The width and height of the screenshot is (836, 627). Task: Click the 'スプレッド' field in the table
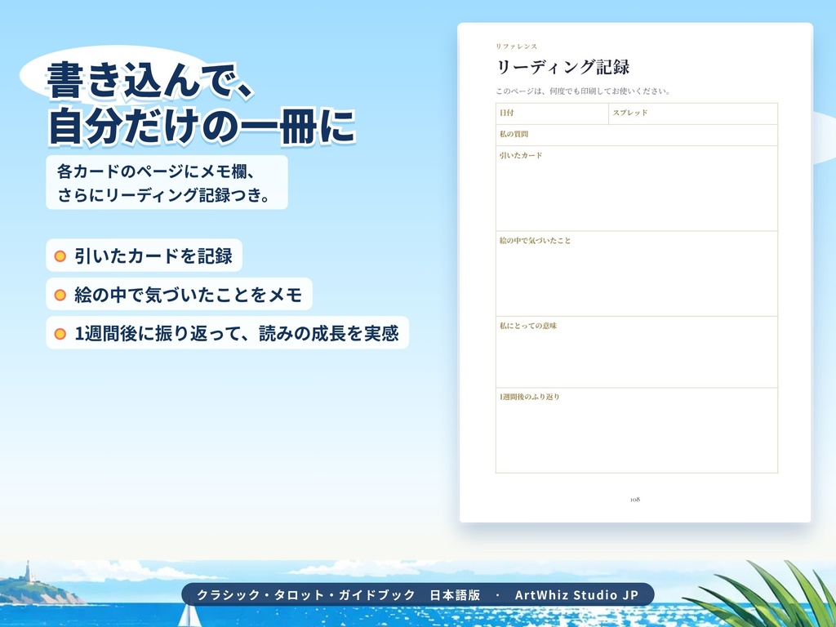[693, 113]
